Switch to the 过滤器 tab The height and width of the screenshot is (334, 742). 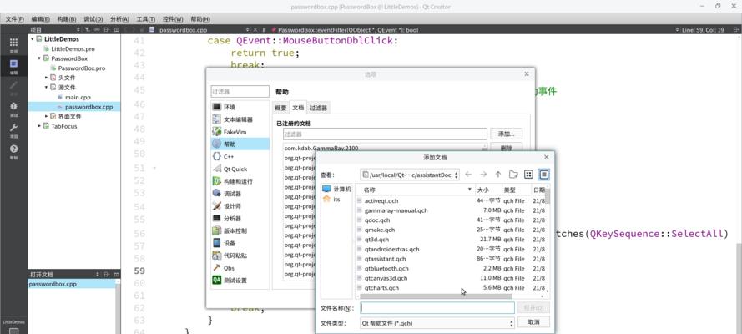pos(318,108)
